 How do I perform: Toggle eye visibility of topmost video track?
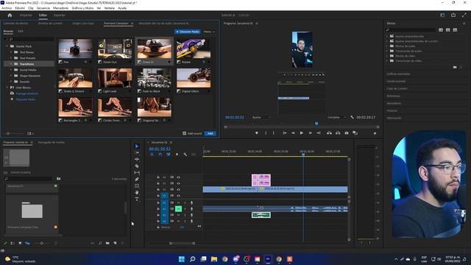[x=178, y=177]
